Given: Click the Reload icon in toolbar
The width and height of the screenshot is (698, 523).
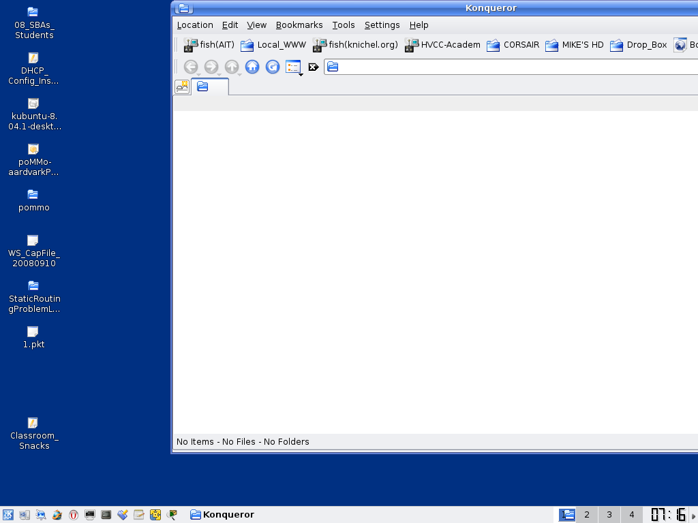Looking at the screenshot, I should tap(273, 67).
